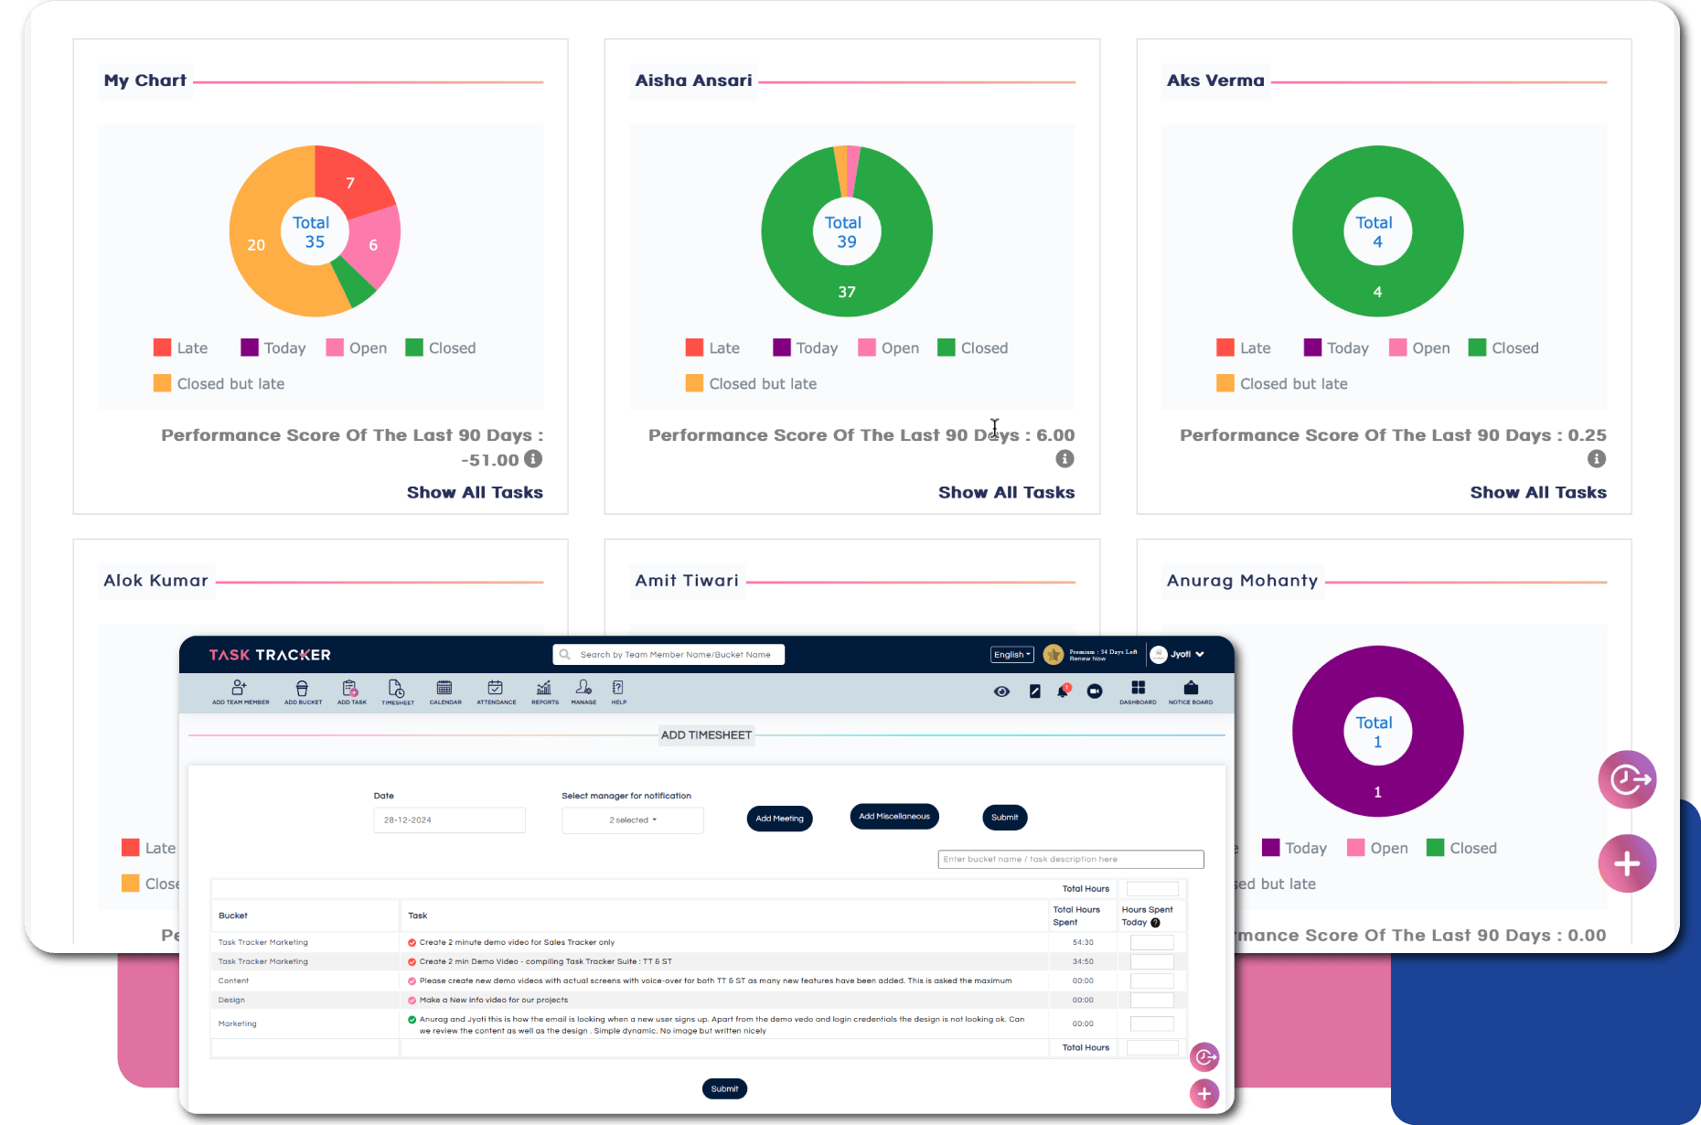Click Show All Tasks under Aks Verma
The image size is (1701, 1125).
coord(1537,492)
